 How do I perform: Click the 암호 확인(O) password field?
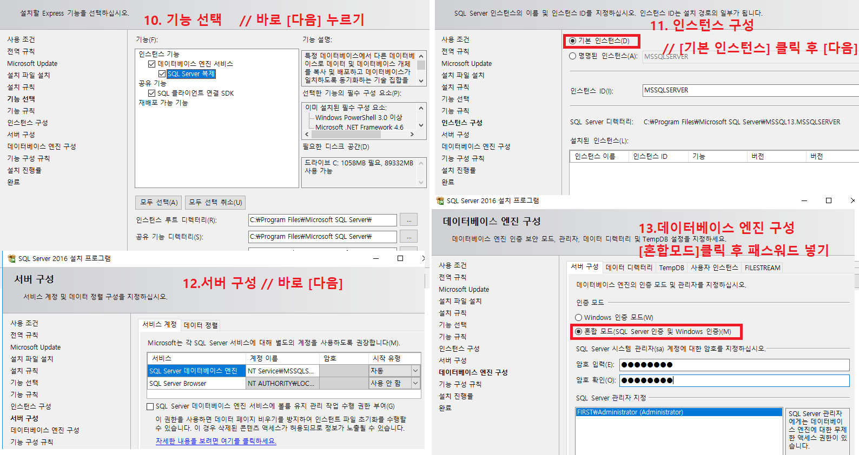click(x=734, y=380)
